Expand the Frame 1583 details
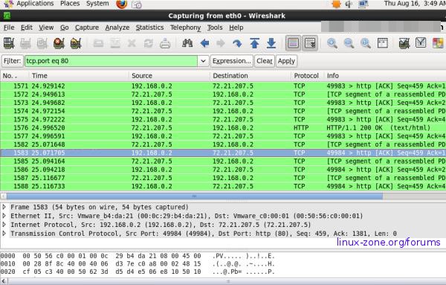446x285 pixels. coord(4,207)
